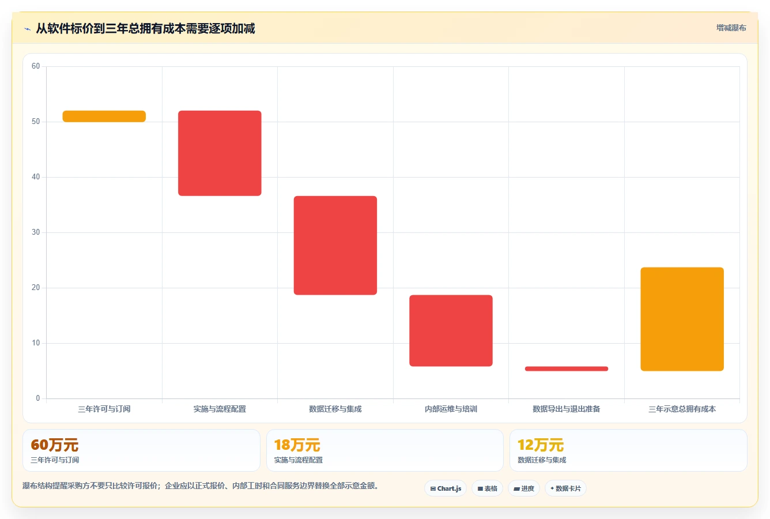Select the red 内部运维与培训 bar
770x519 pixels.
point(451,331)
